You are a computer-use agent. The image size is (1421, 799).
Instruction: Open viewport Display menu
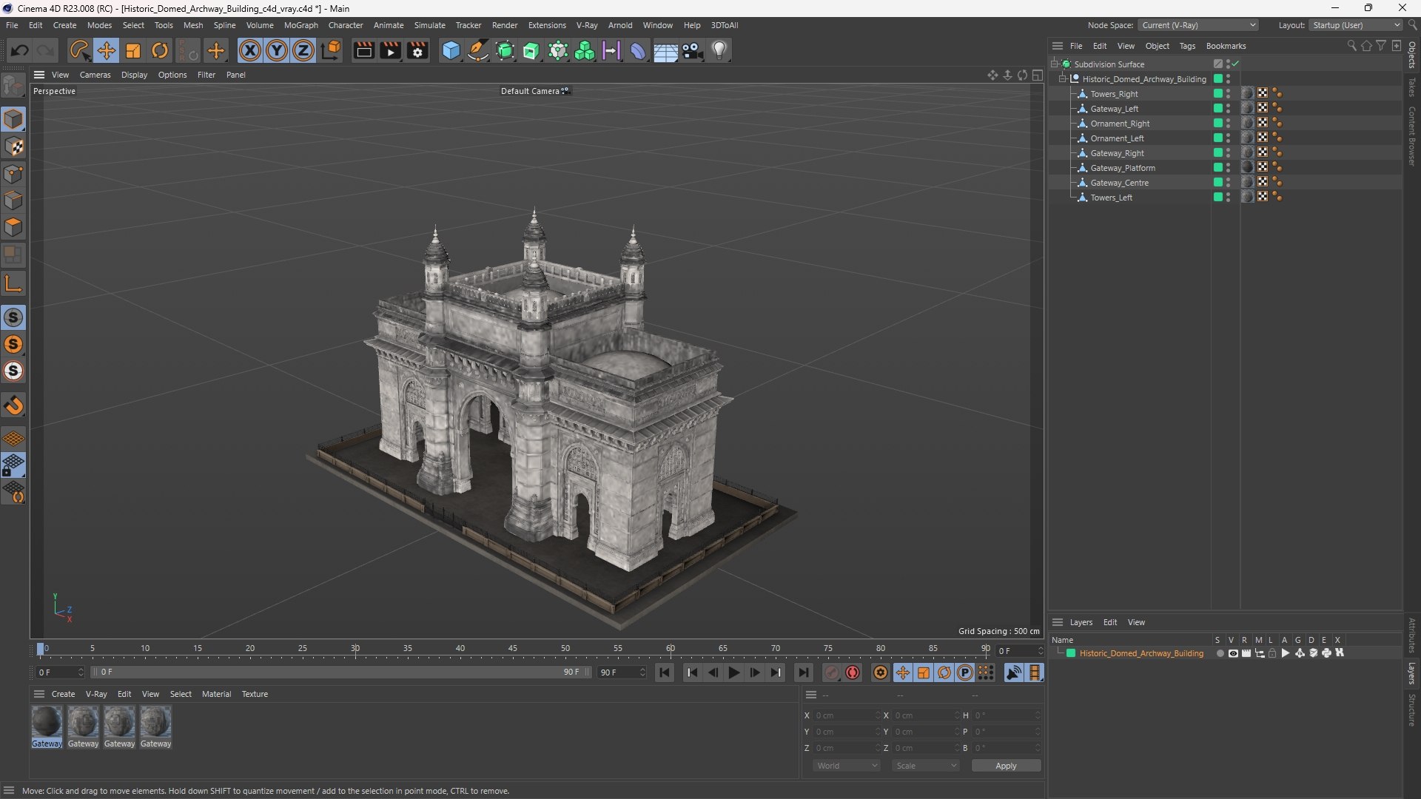point(134,75)
